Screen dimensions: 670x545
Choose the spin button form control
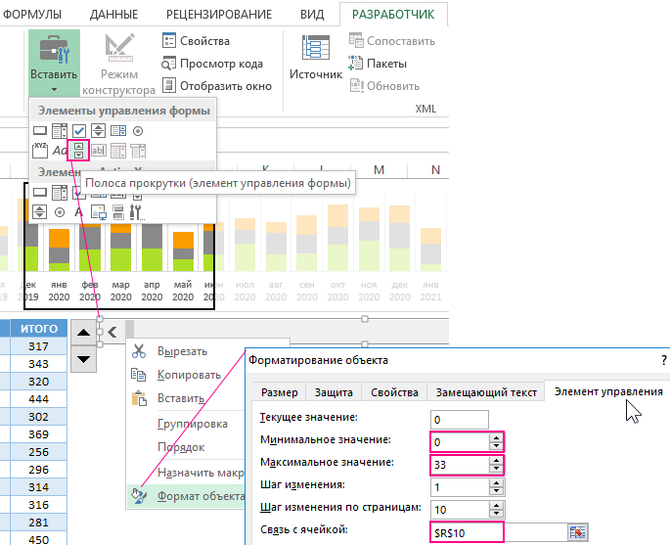(99, 130)
